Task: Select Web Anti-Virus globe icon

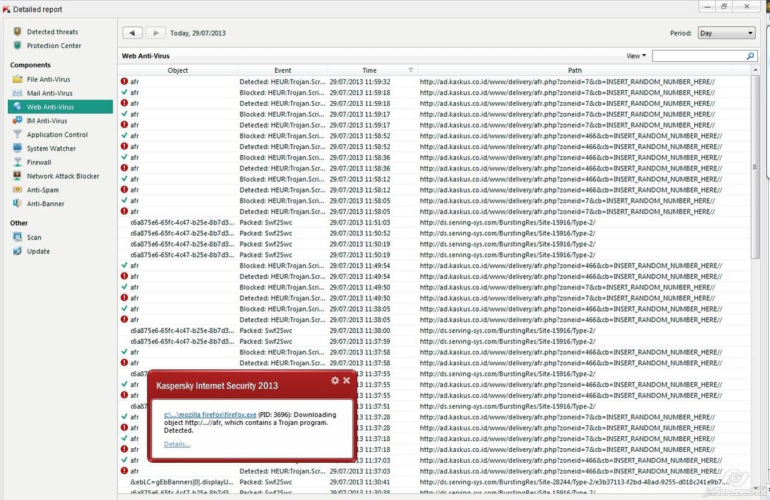Action: [17, 107]
